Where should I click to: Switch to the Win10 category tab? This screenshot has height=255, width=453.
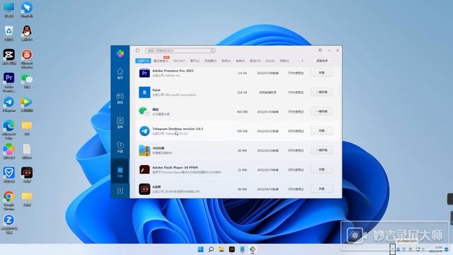click(179, 61)
